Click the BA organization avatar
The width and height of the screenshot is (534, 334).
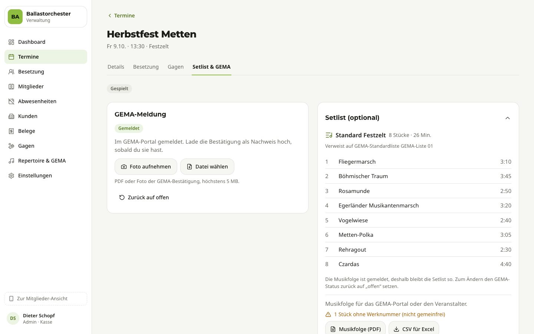click(15, 17)
